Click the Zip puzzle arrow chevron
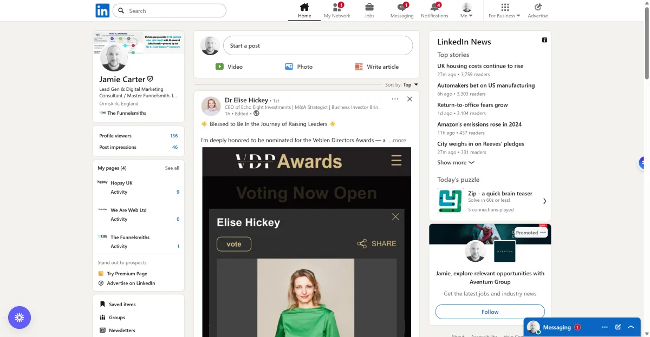Viewport: 650px width, 337px height. coord(544,201)
